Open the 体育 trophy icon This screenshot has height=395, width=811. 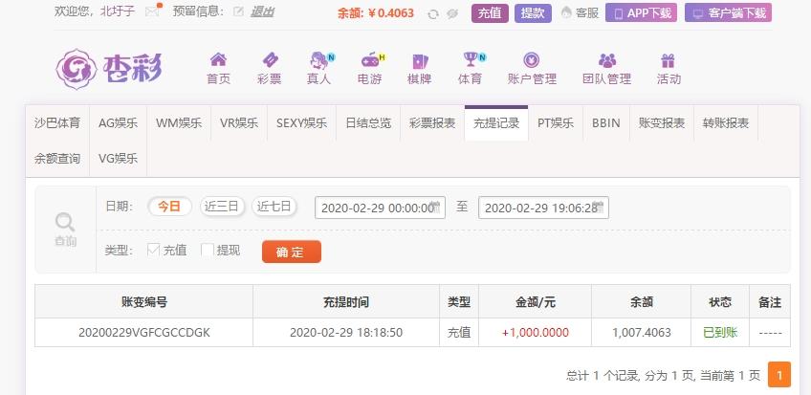click(x=471, y=59)
